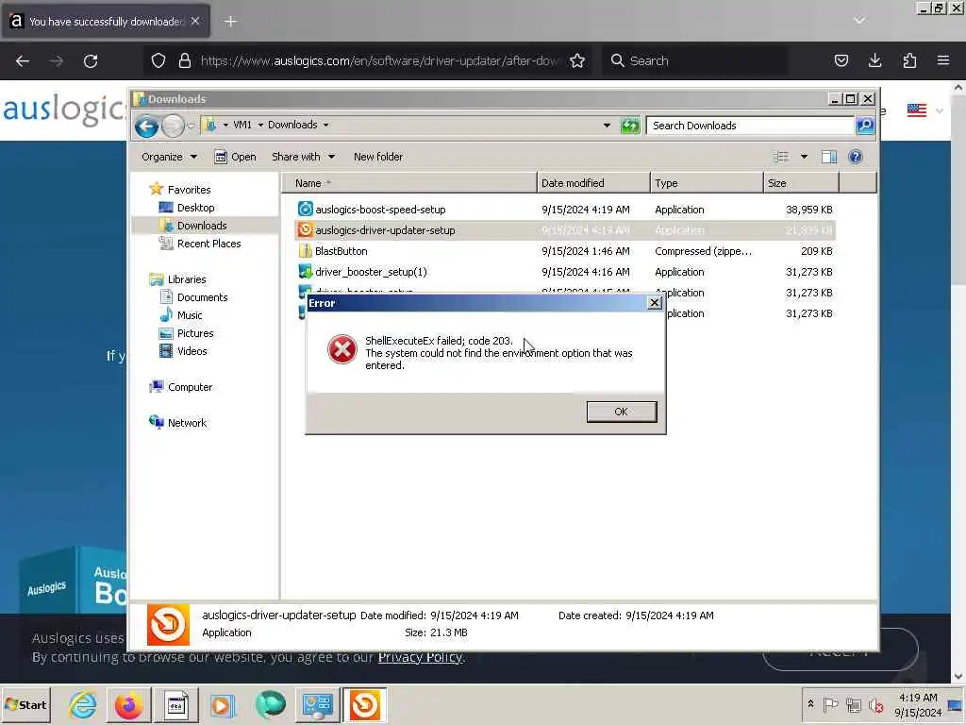Refresh the Downloads folder view

(x=629, y=126)
